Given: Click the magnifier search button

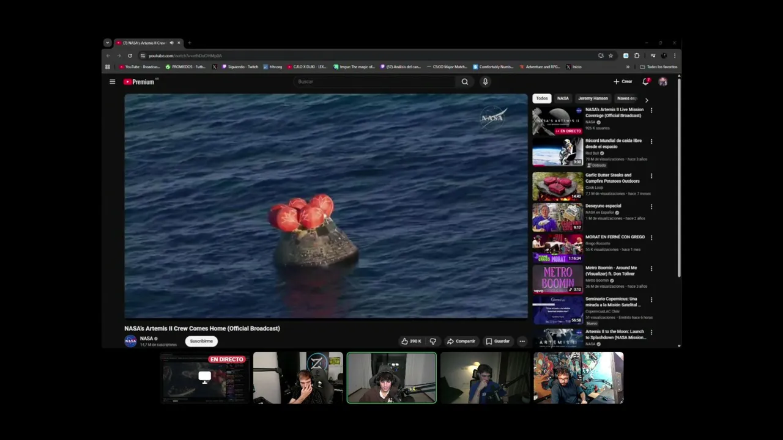Looking at the screenshot, I should [465, 82].
